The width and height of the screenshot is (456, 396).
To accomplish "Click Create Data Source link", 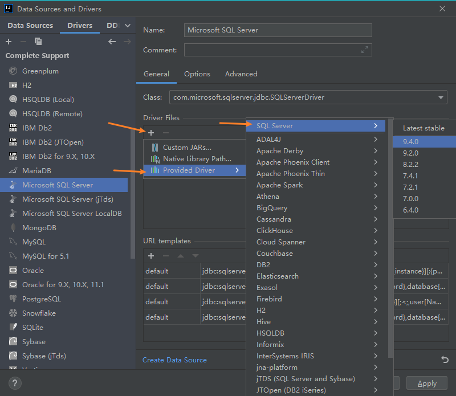I will pos(174,360).
